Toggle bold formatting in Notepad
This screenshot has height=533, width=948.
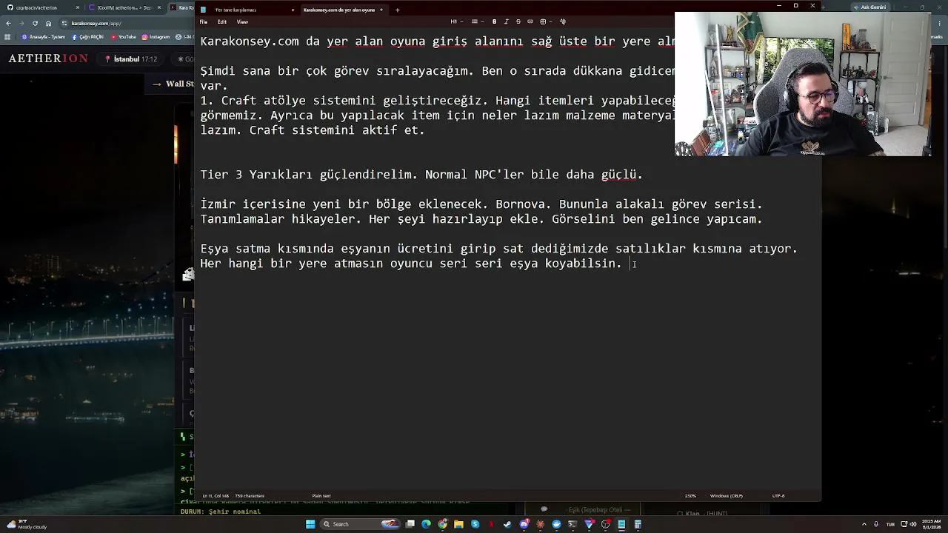[x=495, y=21]
